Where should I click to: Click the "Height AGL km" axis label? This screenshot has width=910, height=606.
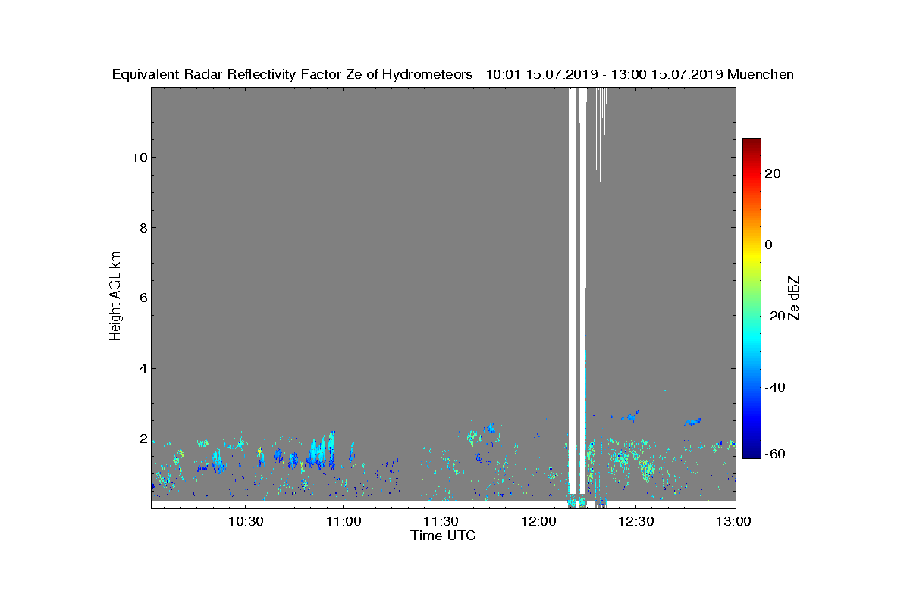(115, 296)
